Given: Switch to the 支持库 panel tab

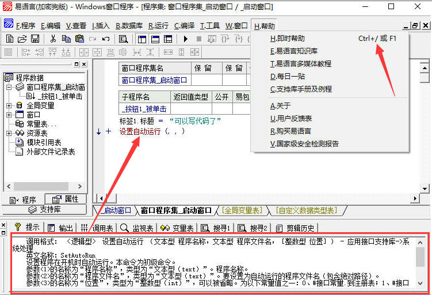Looking at the screenshot, I should point(44,210).
